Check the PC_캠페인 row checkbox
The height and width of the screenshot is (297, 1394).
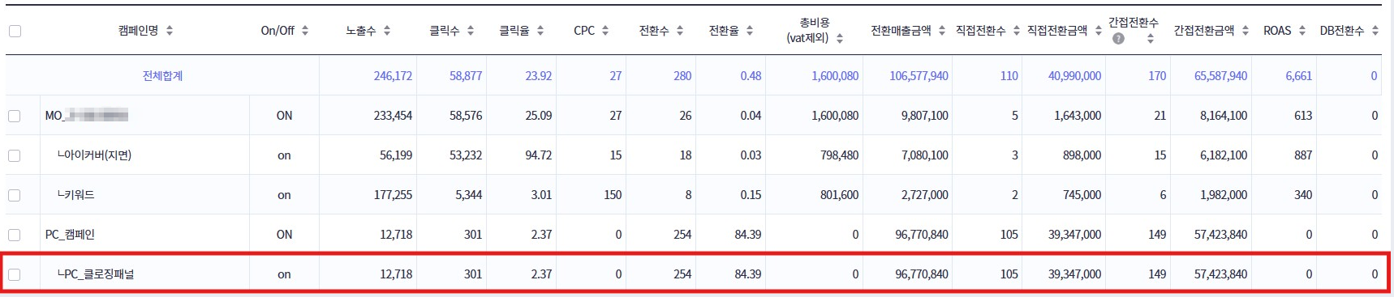[x=15, y=235]
